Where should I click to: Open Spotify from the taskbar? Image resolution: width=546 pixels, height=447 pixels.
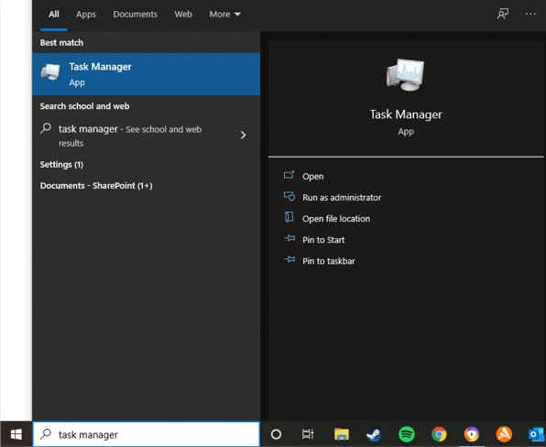coord(407,434)
